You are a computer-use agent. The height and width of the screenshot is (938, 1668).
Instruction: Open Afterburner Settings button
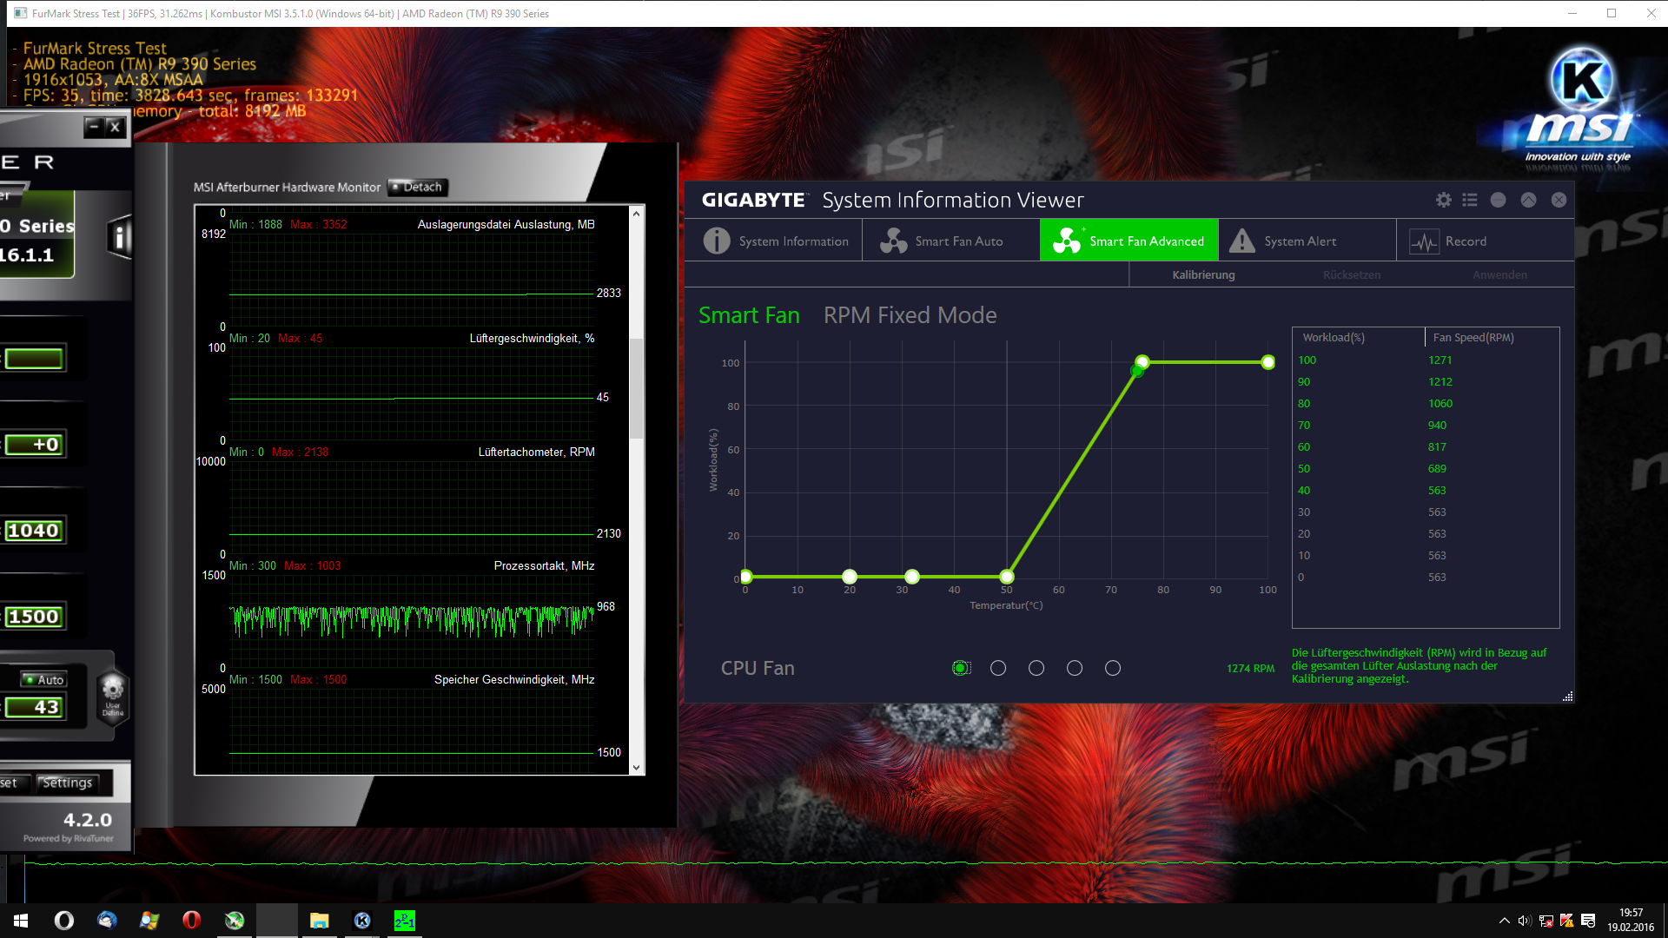coord(68,783)
